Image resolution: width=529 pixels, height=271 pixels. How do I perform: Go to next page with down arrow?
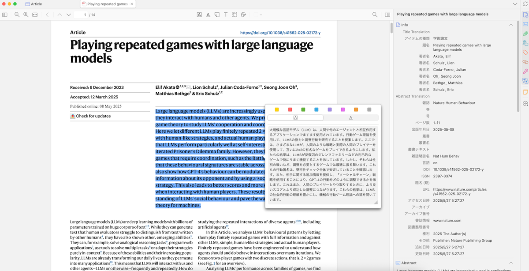coord(68,15)
